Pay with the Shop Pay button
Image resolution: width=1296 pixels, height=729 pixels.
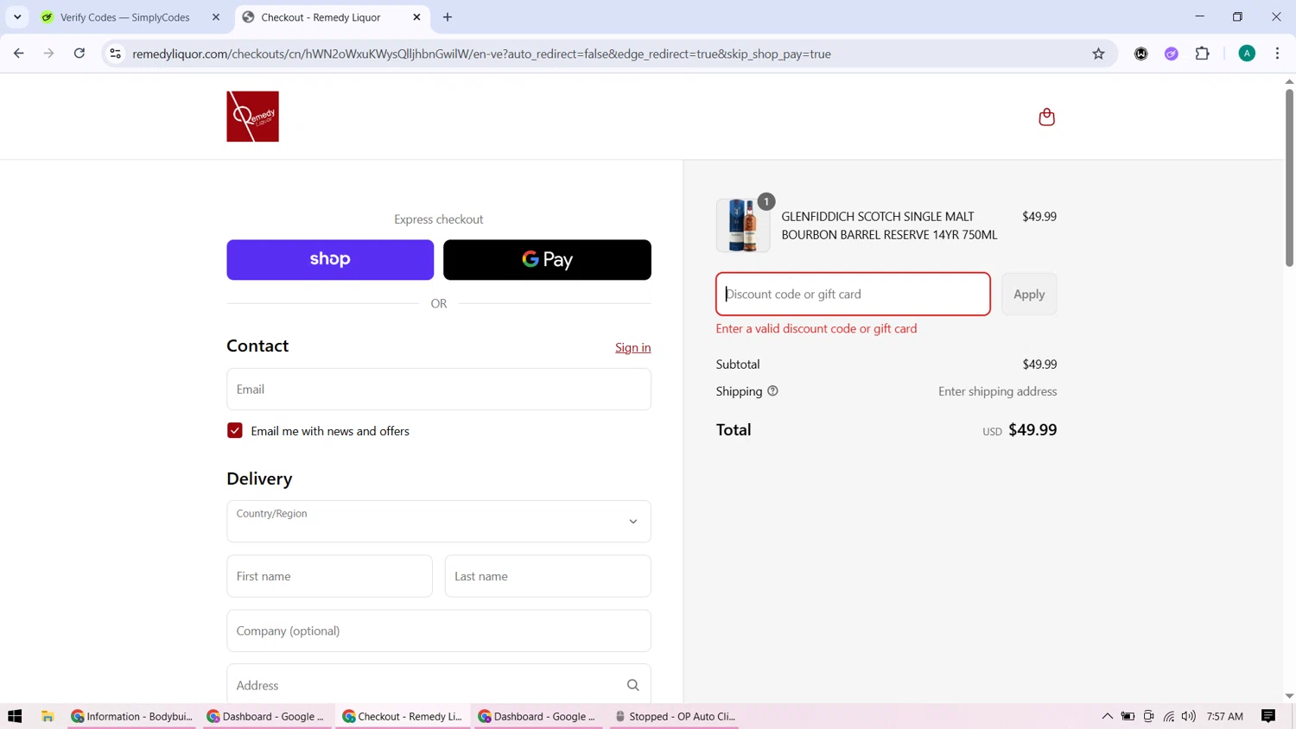coord(330,260)
